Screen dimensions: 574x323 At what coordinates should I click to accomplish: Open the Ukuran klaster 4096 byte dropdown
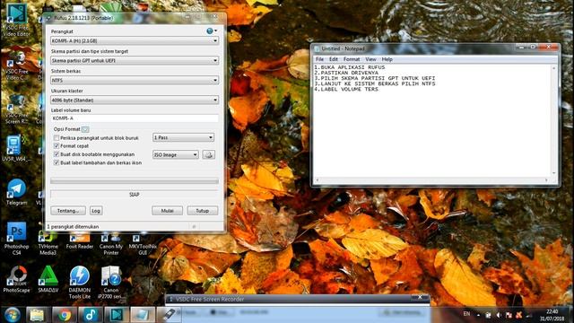(135, 100)
